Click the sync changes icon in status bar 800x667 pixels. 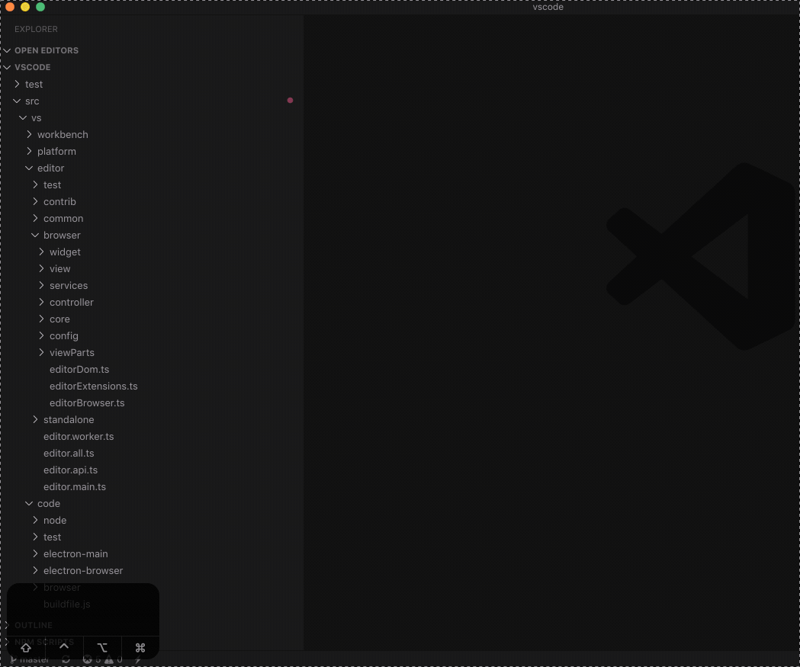coord(66,660)
